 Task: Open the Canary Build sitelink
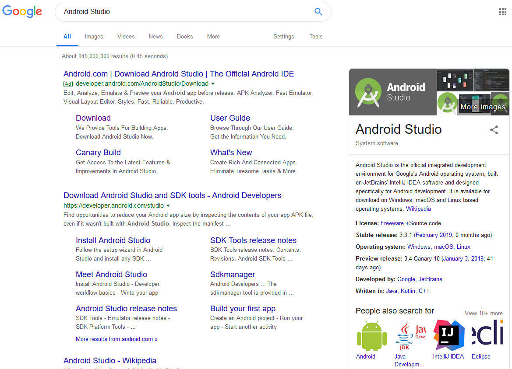point(98,153)
